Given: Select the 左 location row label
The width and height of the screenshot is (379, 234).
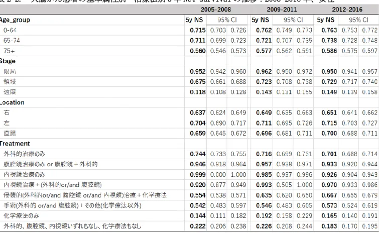Looking at the screenshot, I should [7, 123].
